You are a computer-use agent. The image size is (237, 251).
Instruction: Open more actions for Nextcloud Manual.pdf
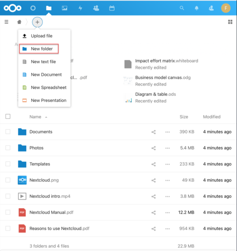pyautogui.click(x=167, y=213)
